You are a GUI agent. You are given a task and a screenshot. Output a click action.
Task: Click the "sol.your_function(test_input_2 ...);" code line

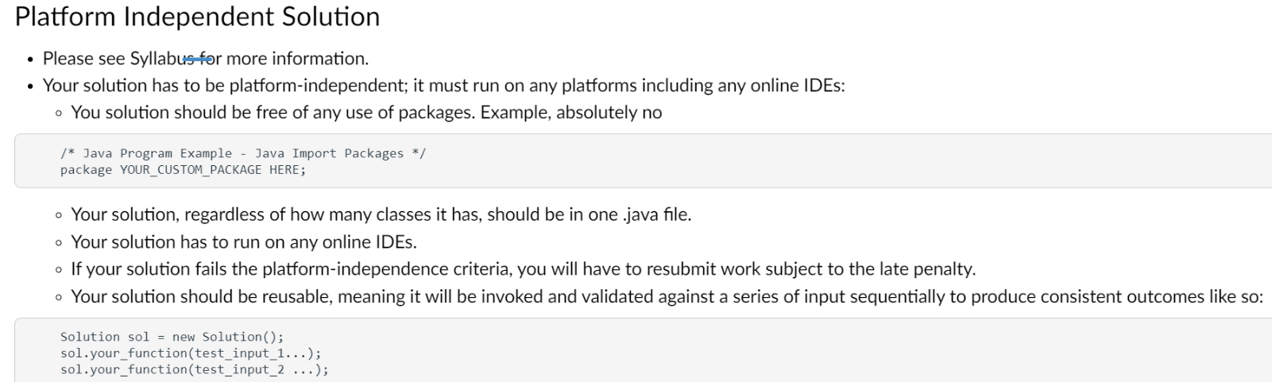click(x=194, y=369)
